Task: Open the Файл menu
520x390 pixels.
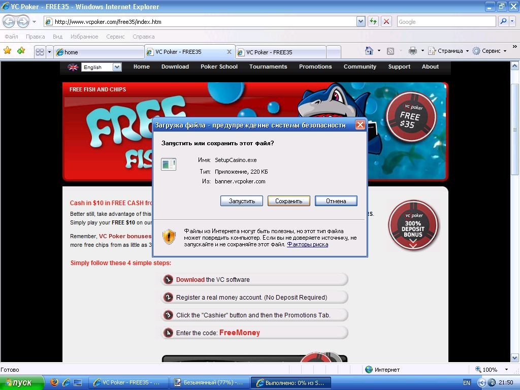Action: [11, 37]
